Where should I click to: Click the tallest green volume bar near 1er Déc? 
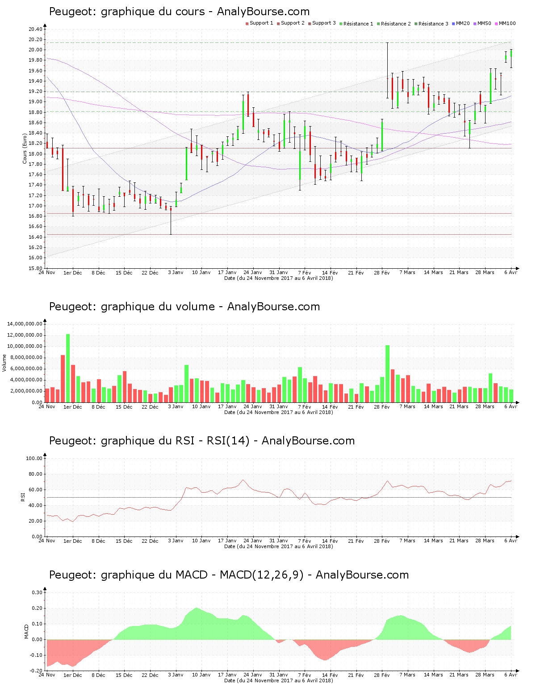click(68, 368)
